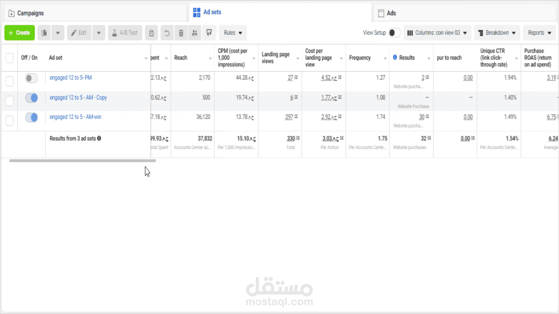Expand the Reports dropdown

pyautogui.click(x=540, y=33)
